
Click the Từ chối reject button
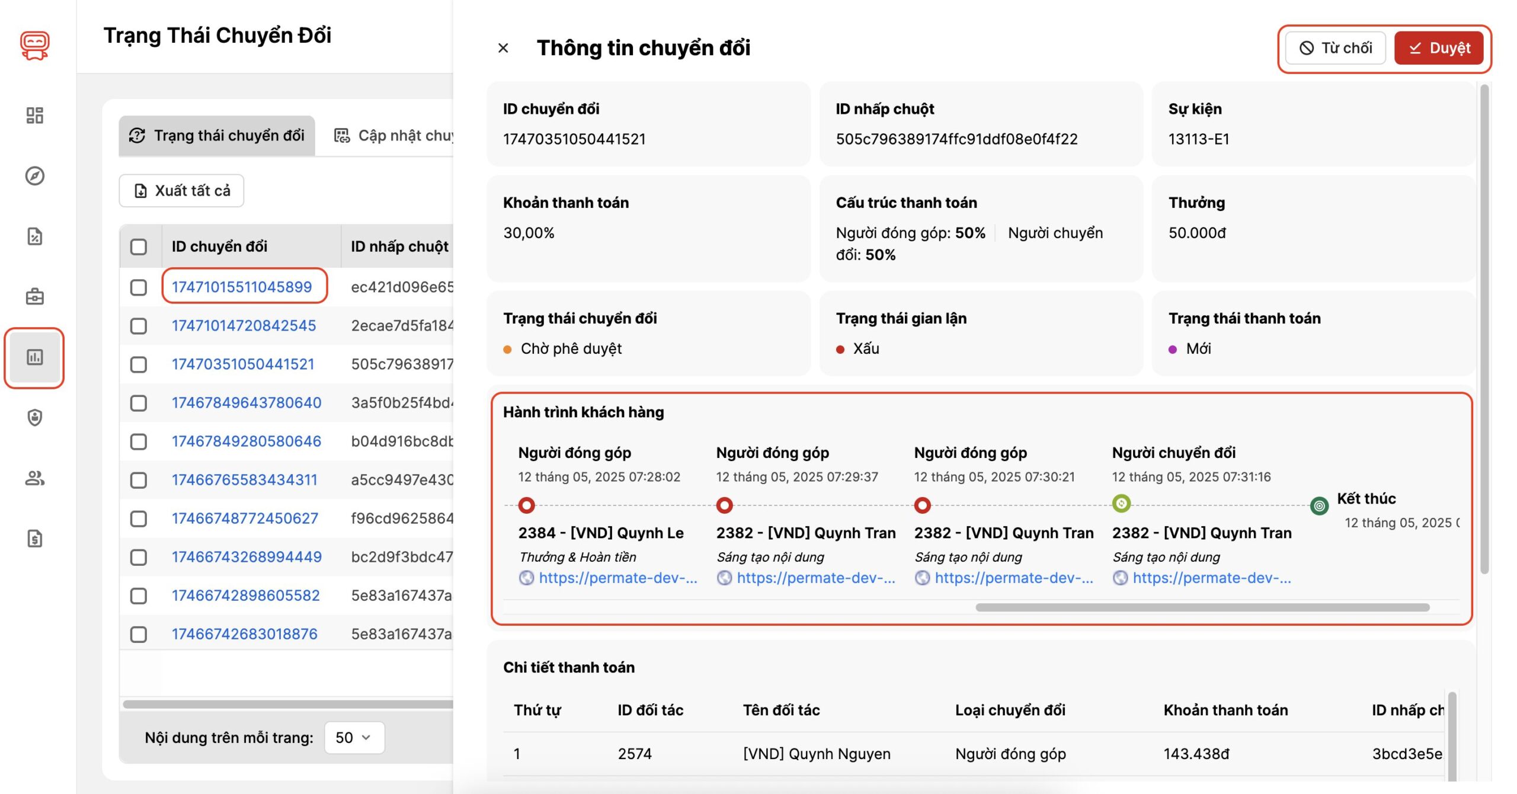coord(1335,48)
